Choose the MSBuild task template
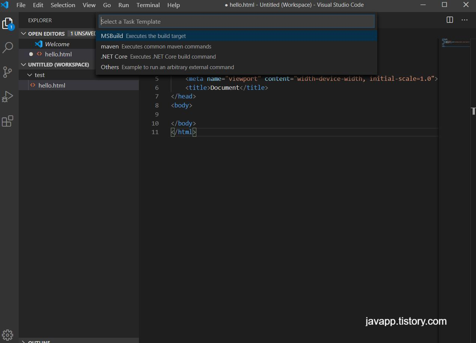 pos(236,36)
